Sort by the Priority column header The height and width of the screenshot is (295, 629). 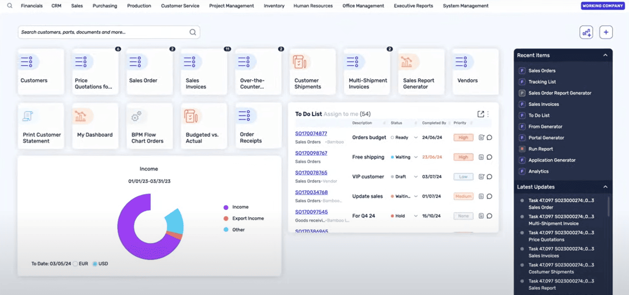coord(460,123)
